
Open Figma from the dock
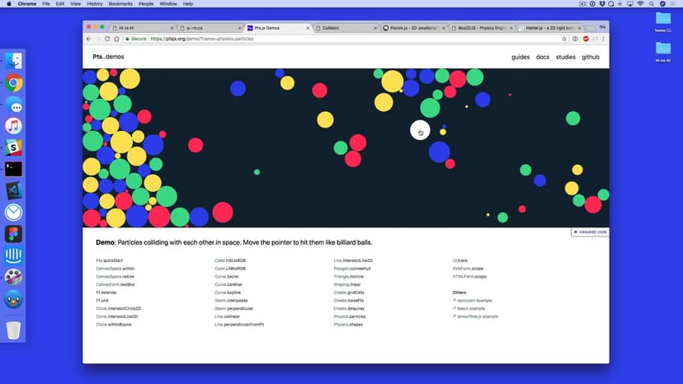point(13,234)
